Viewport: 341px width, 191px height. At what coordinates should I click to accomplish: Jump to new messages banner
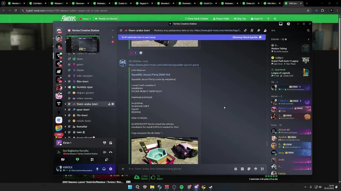138,37
